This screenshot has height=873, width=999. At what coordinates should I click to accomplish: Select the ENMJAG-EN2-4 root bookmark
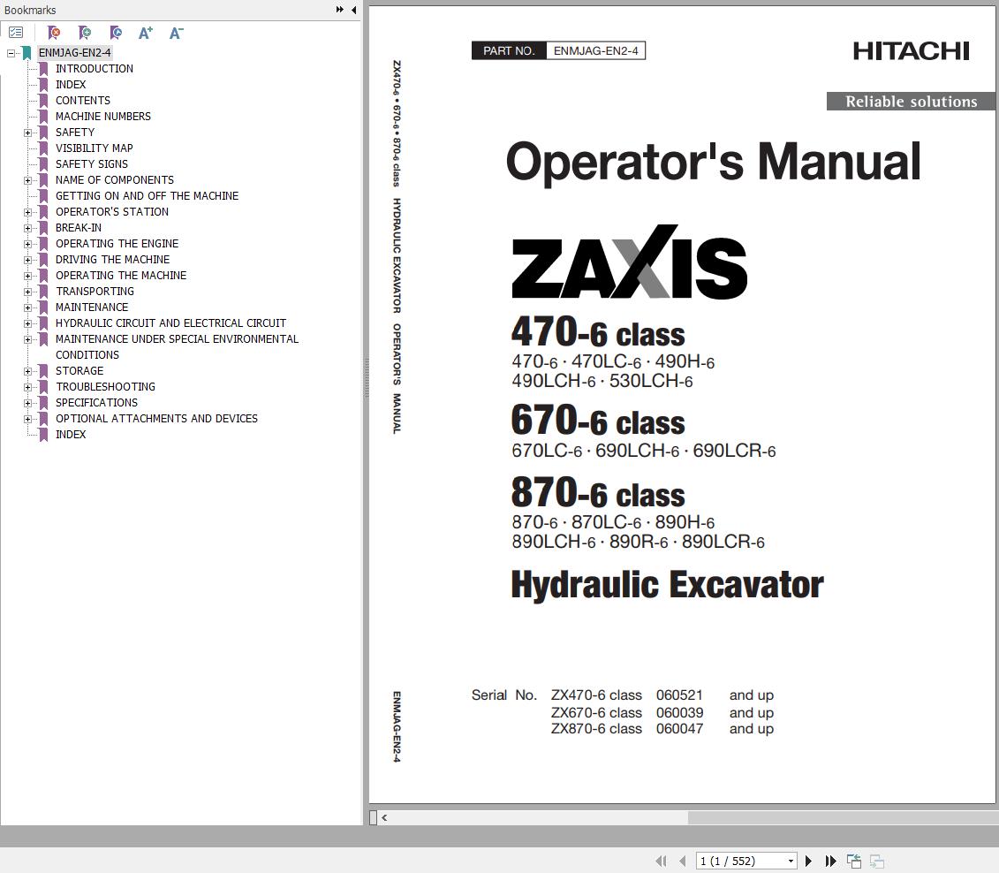(x=74, y=53)
